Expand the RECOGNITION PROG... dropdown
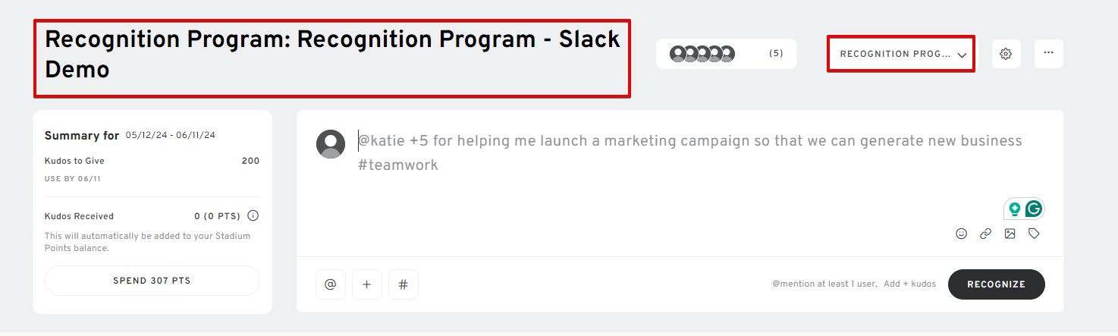The width and height of the screenshot is (1118, 336). tap(900, 54)
